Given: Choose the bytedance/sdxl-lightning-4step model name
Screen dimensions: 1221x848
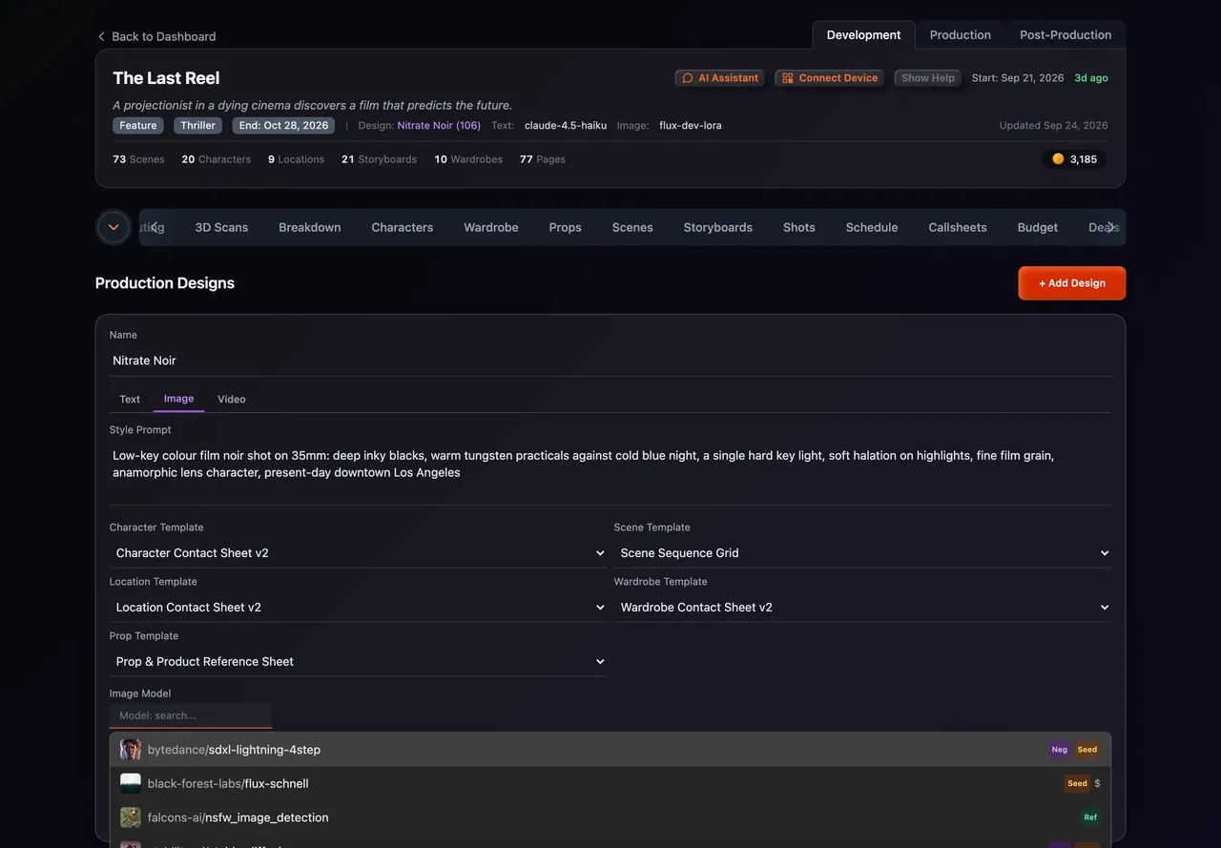Looking at the screenshot, I should coord(234,750).
